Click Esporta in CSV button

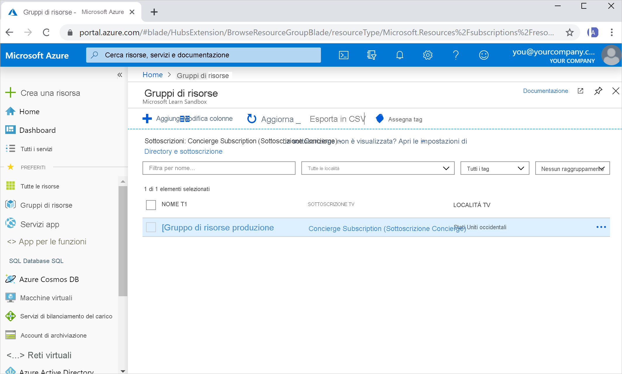pos(337,119)
